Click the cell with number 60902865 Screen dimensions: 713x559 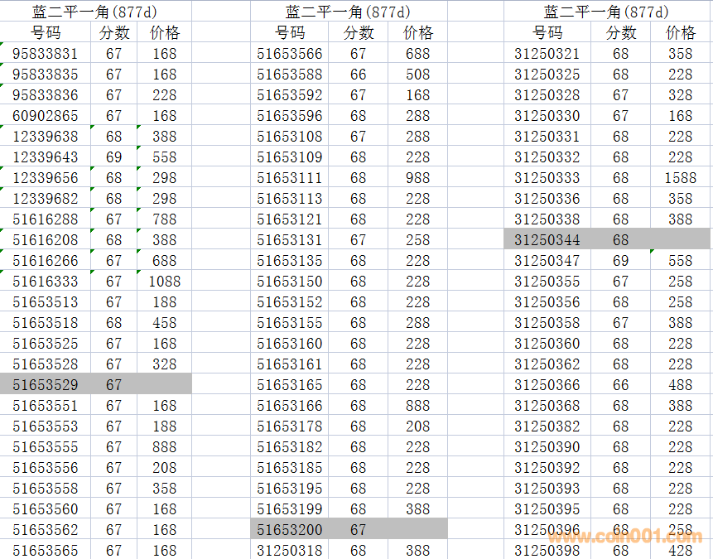click(x=46, y=116)
